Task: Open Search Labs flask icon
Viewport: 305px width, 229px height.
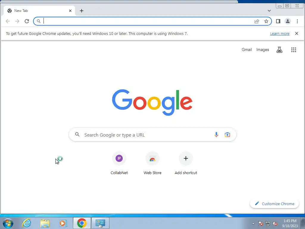Action: pyautogui.click(x=279, y=50)
